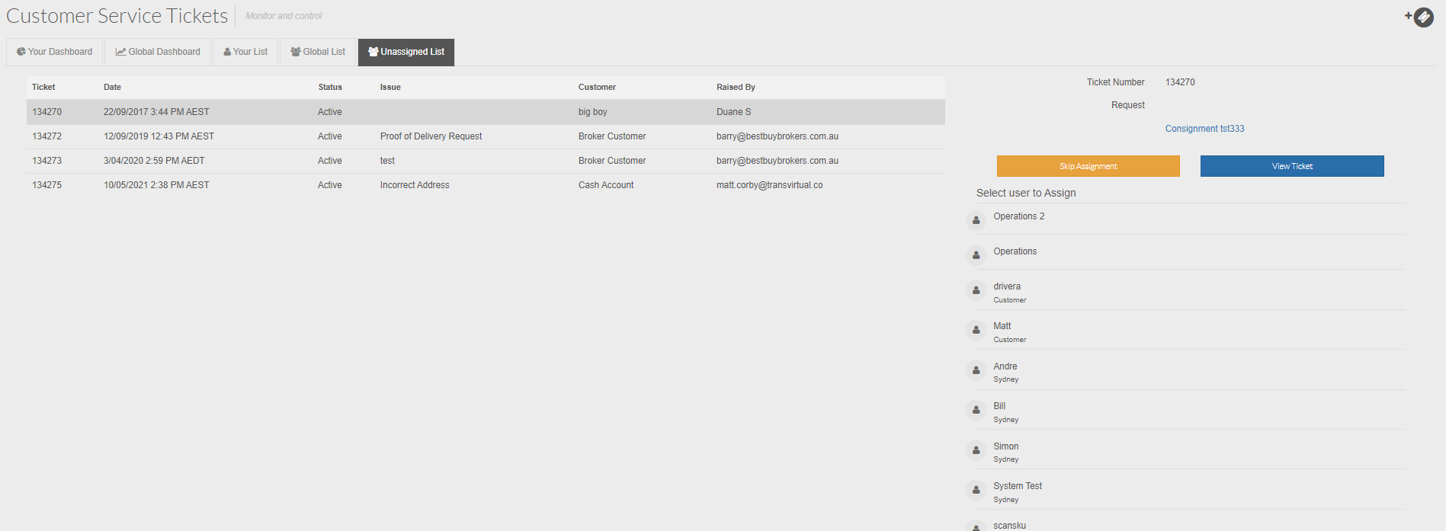Switch to the Global Dashboard tab
Image resolution: width=1446 pixels, height=531 pixels.
(x=158, y=52)
